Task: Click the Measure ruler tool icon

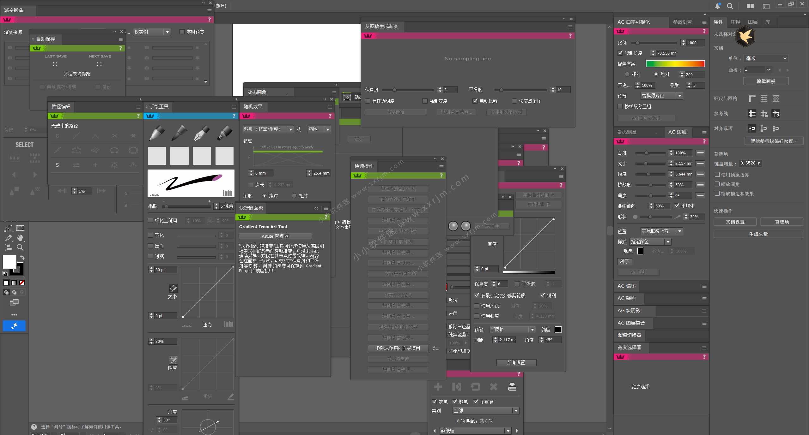Action: point(20,228)
